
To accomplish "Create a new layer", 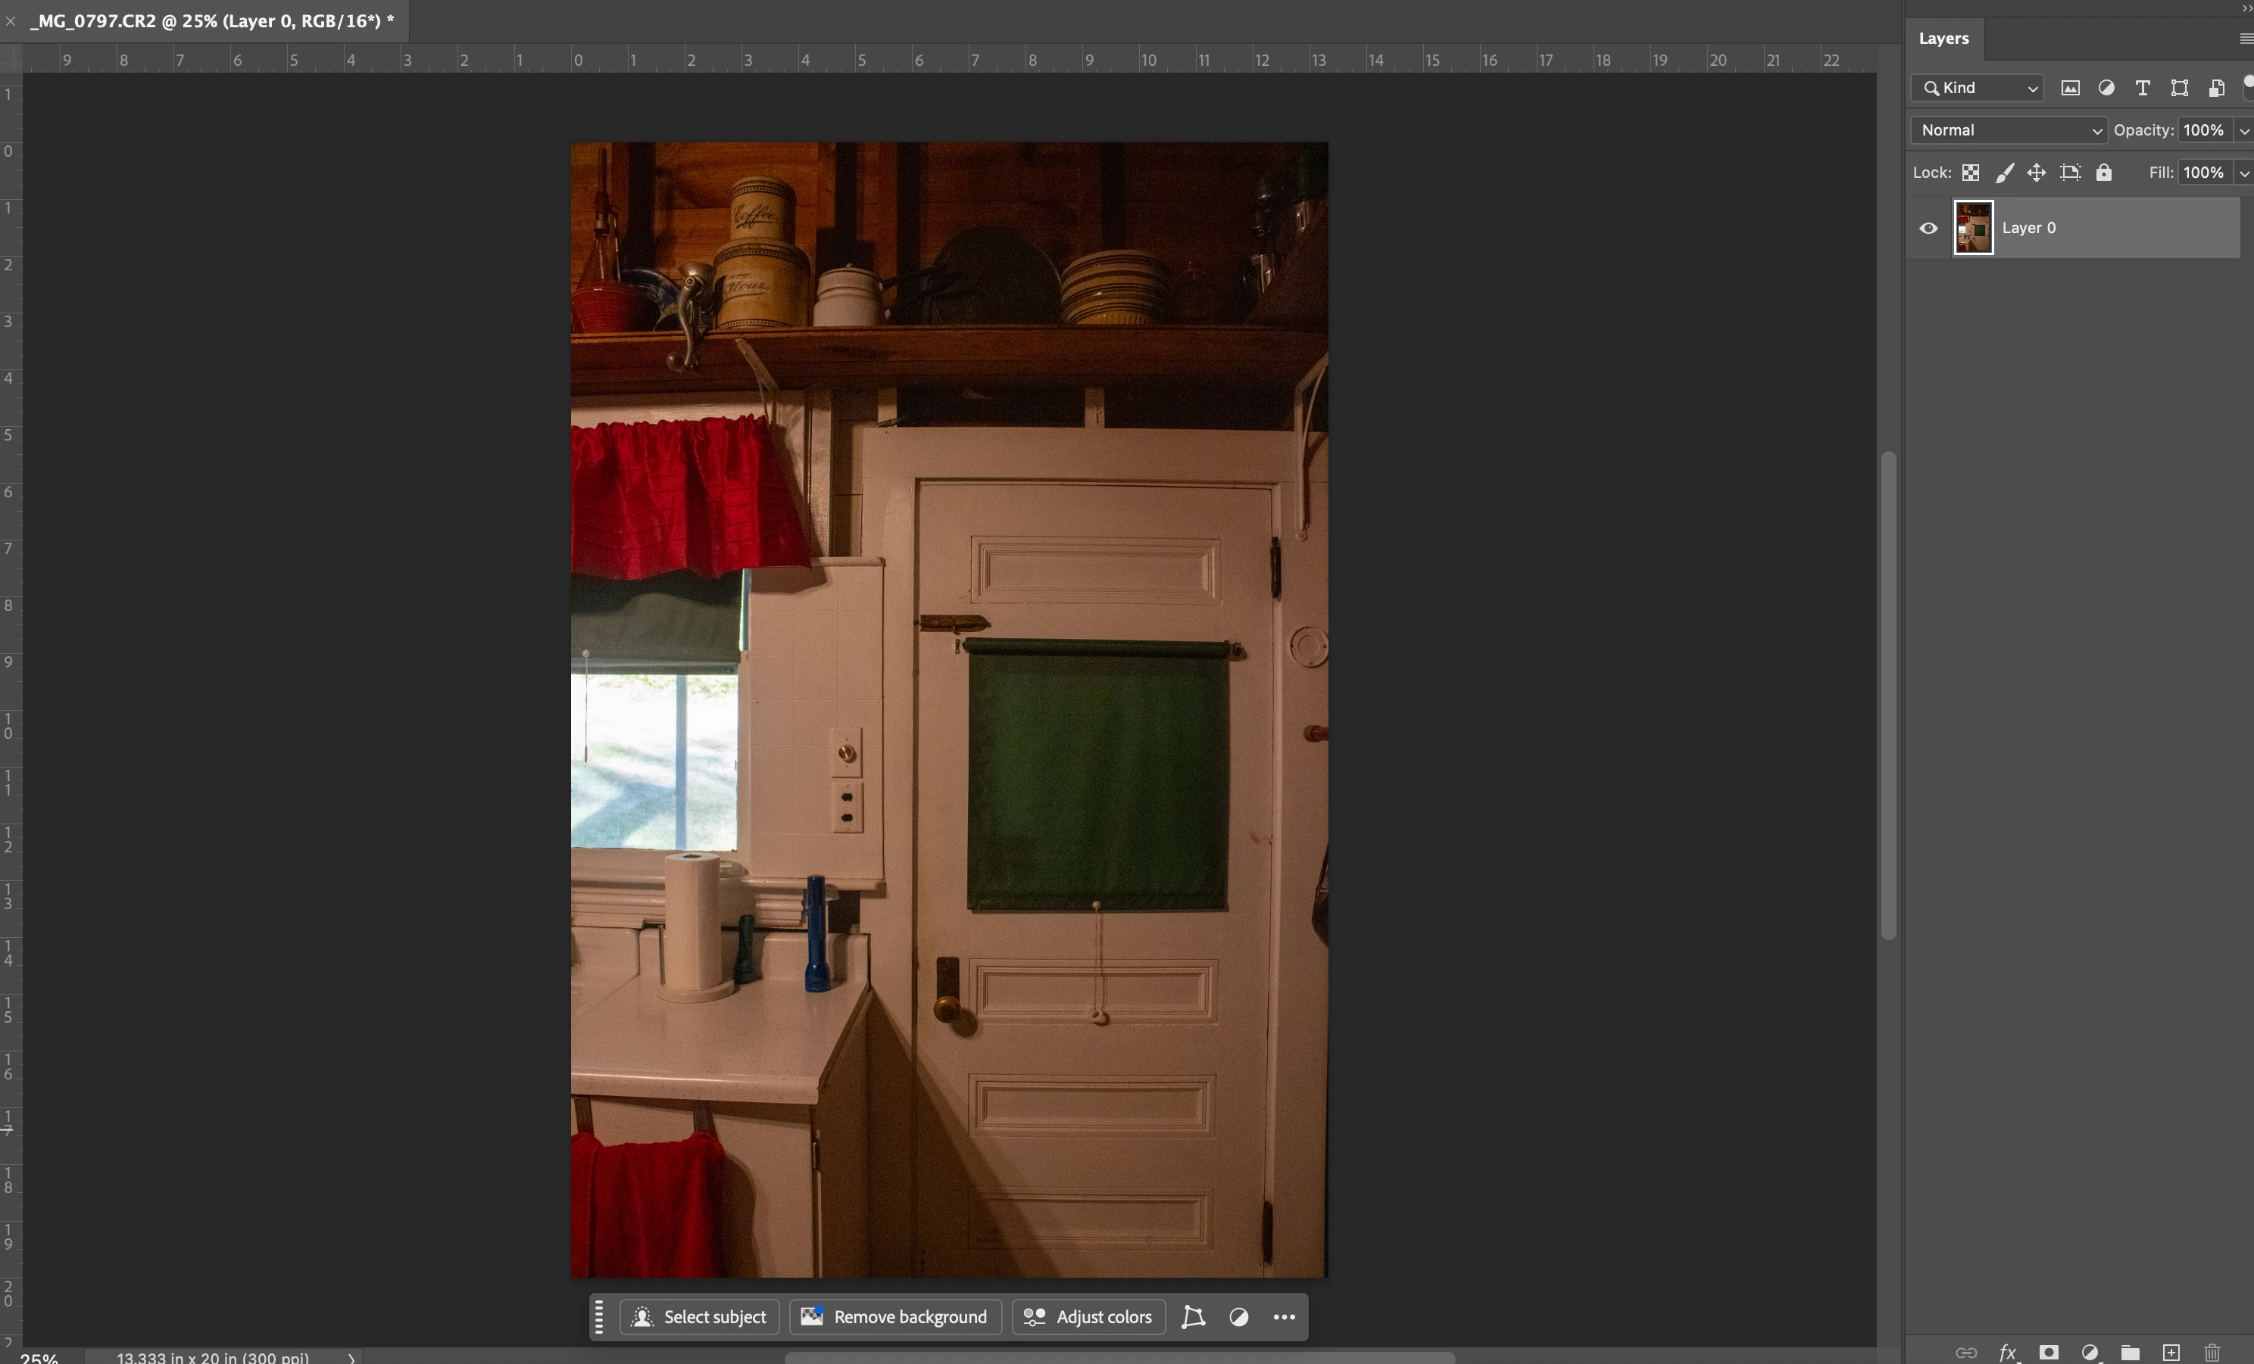I will pyautogui.click(x=2171, y=1352).
